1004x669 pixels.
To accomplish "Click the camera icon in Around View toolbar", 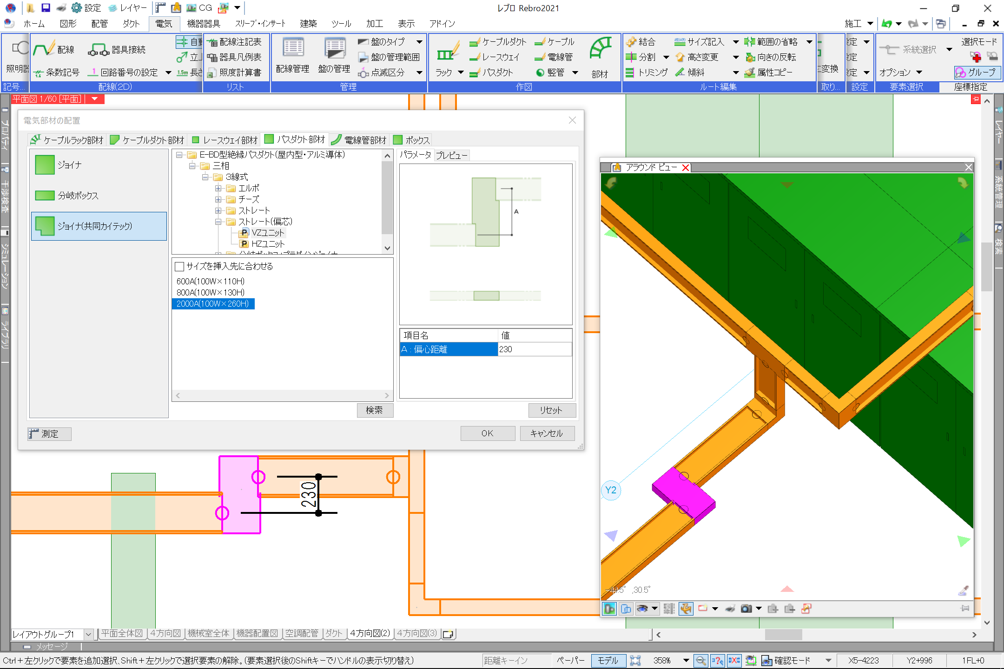I will 746,609.
